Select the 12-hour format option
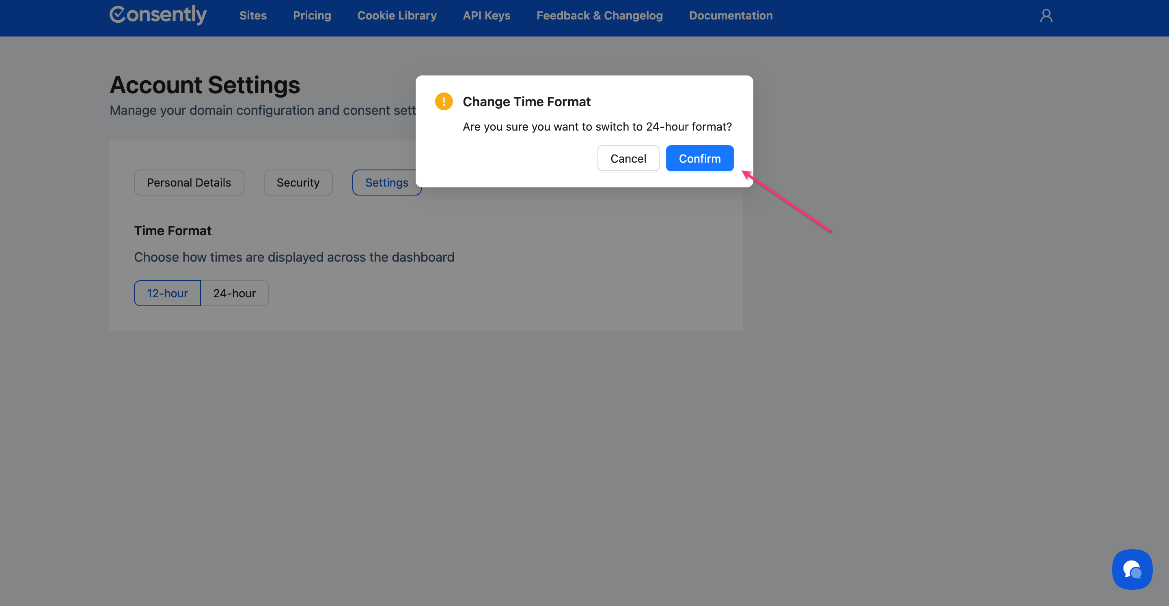 [167, 294]
